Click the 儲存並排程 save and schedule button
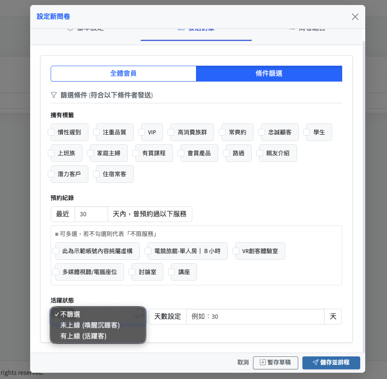 [331, 363]
